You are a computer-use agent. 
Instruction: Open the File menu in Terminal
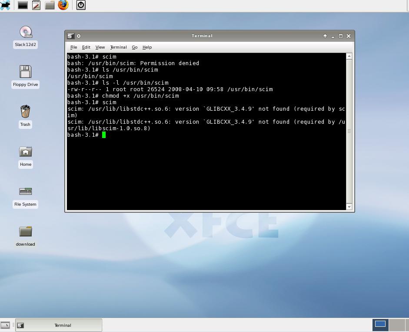point(73,47)
